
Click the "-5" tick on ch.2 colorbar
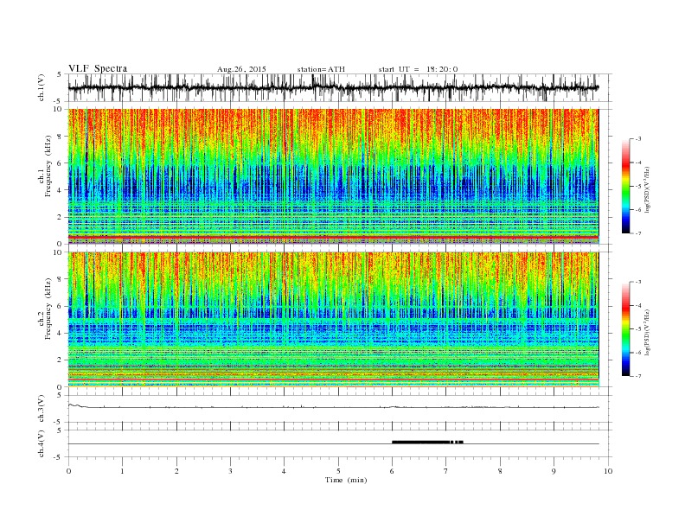pyautogui.click(x=638, y=329)
